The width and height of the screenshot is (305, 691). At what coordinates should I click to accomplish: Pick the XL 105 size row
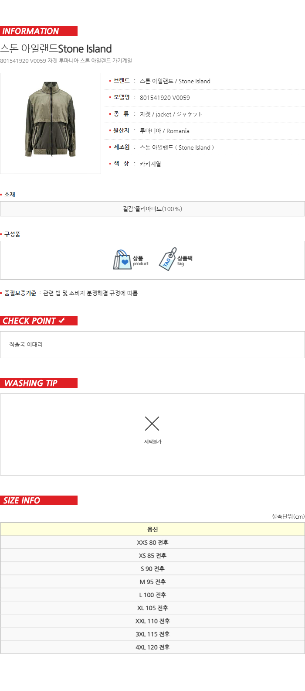click(152, 608)
